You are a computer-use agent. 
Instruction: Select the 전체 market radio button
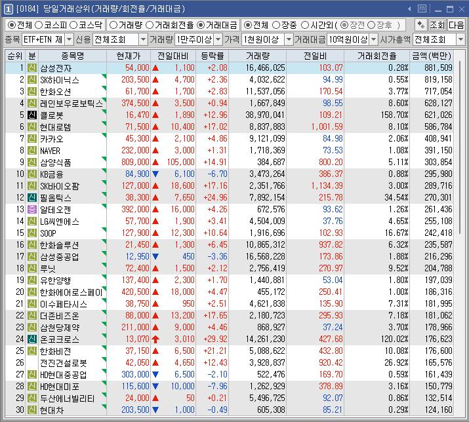[x=11, y=25]
